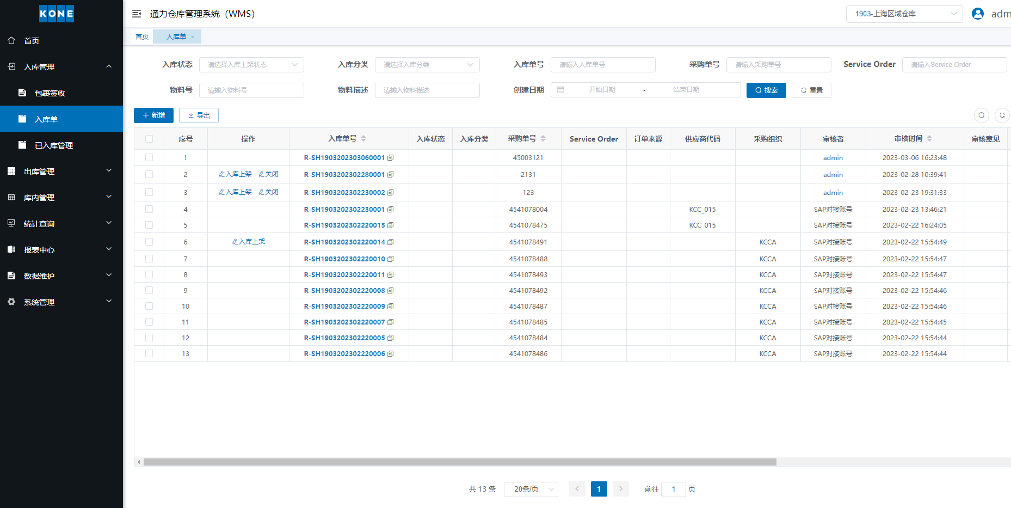1011x508 pixels.
Task: Copy receipt number R-SH1903202302220009
Action: (391, 307)
